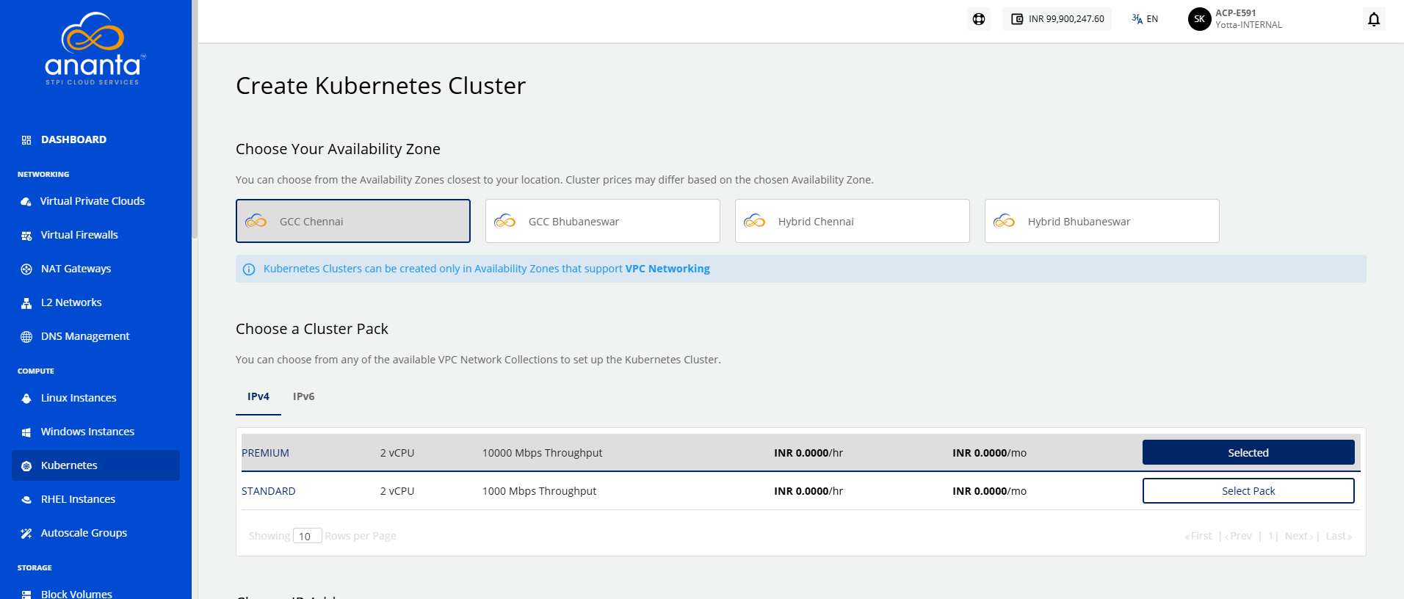Click the sidebar vertical scrollbar
The image size is (1404, 599).
tap(195, 117)
